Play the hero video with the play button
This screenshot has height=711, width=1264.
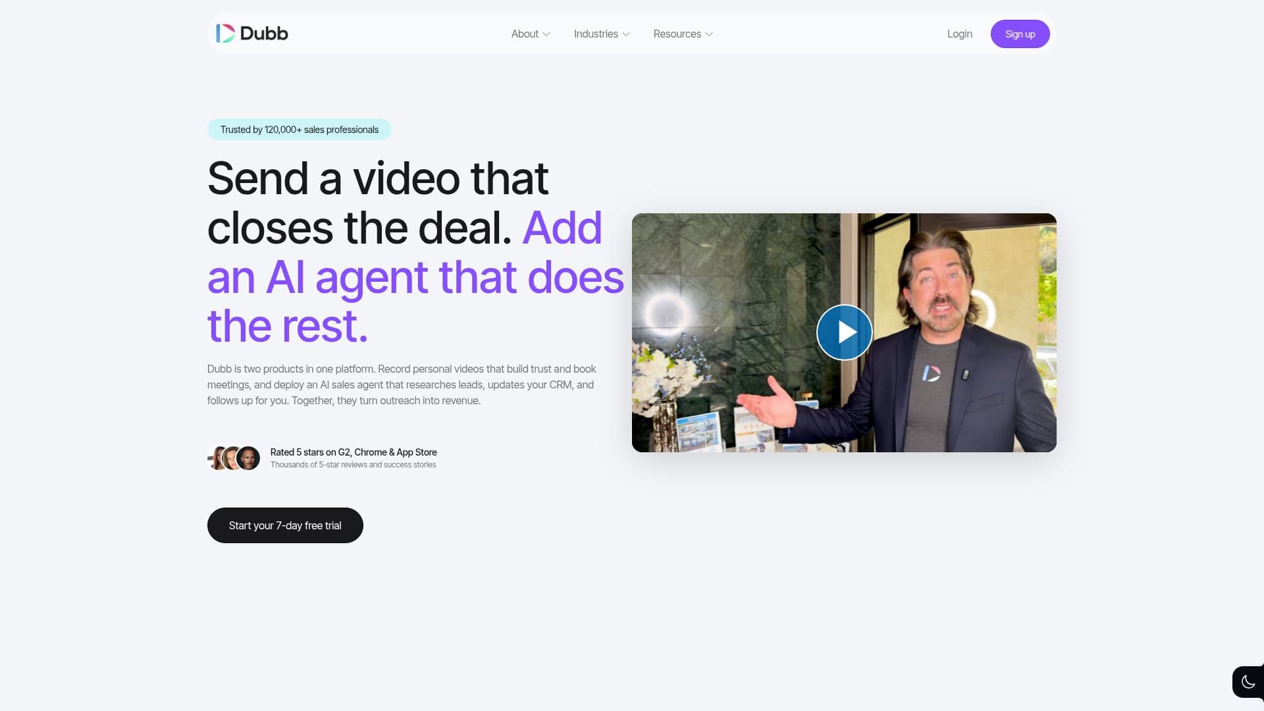click(844, 332)
